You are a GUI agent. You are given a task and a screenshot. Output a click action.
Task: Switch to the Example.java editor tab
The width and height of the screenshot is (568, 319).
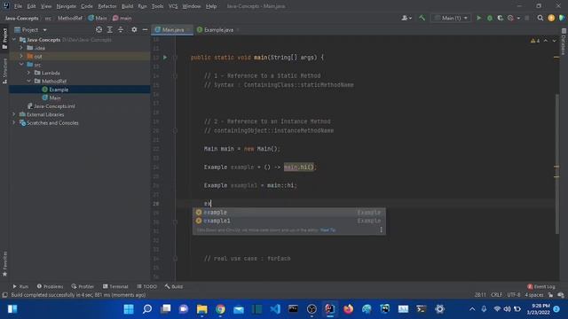pos(217,29)
